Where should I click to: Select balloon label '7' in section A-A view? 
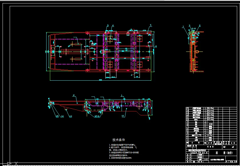click(x=183, y=27)
